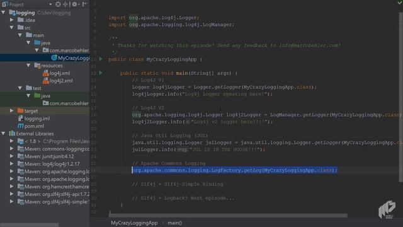Click the External Libraries icon
Image resolution: width=403 pixels, height=227 pixels.
[12, 133]
